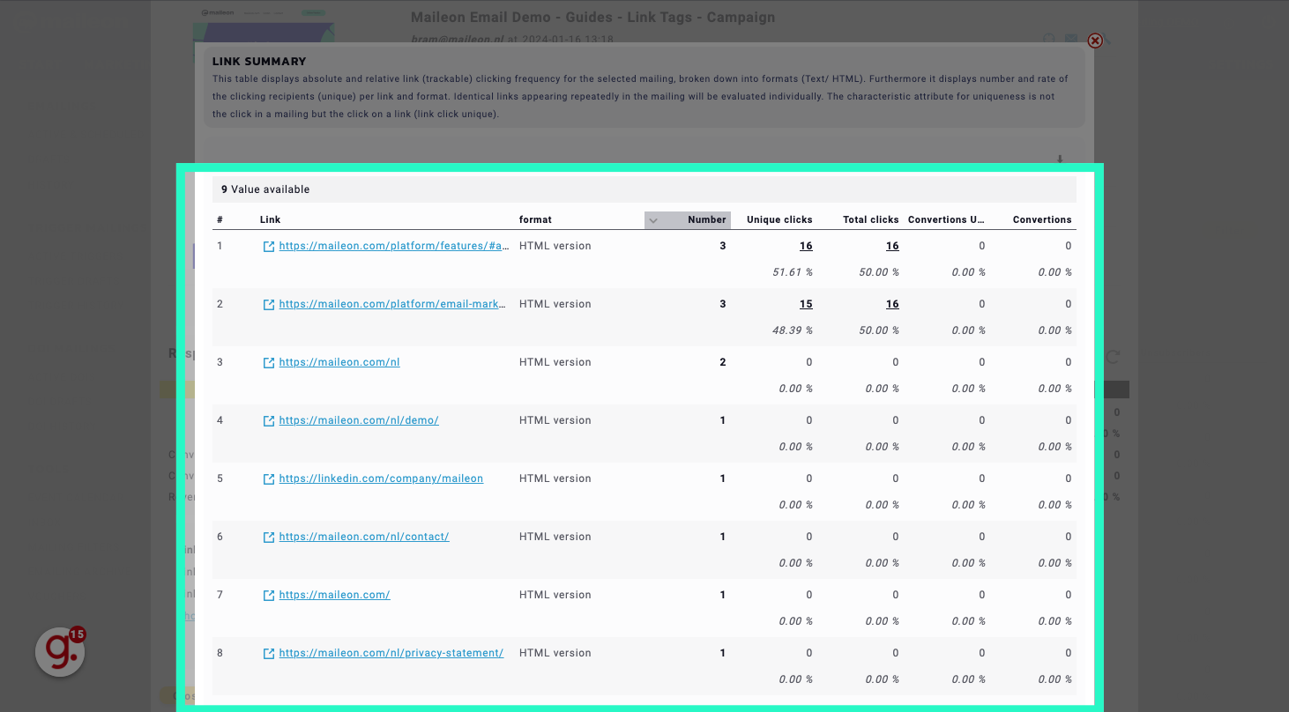Viewport: 1289px width, 712px height.
Task: Click total clicks value 16 in row 2
Action: tap(892, 304)
